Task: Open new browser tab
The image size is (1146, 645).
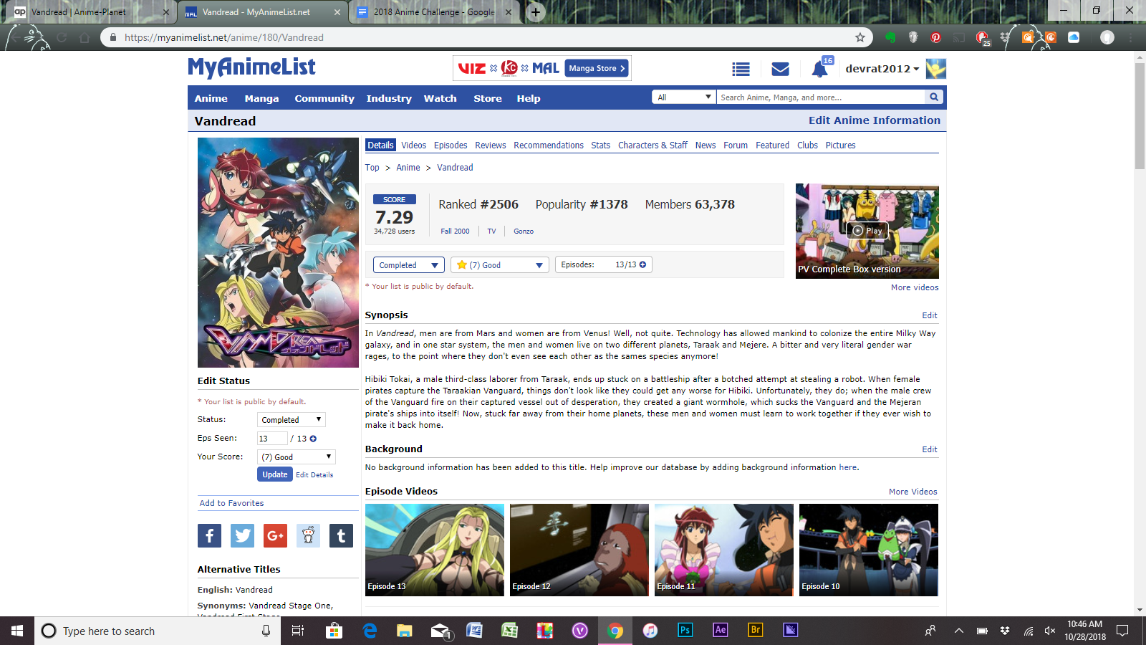Action: coord(536,12)
